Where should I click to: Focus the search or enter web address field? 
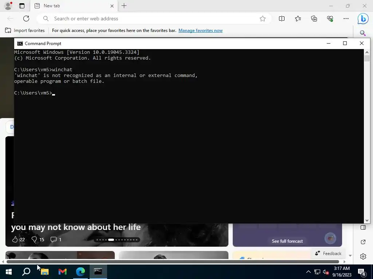pyautogui.click(x=154, y=19)
